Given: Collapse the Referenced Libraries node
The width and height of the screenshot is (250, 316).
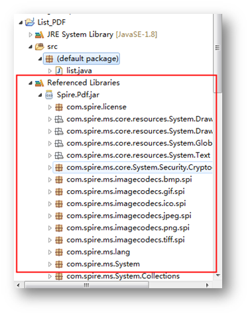Looking at the screenshot, I should [31, 83].
